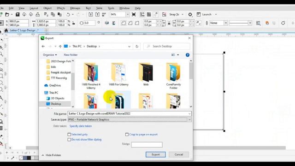Click the Print icon in toolbar

pos(38,14)
